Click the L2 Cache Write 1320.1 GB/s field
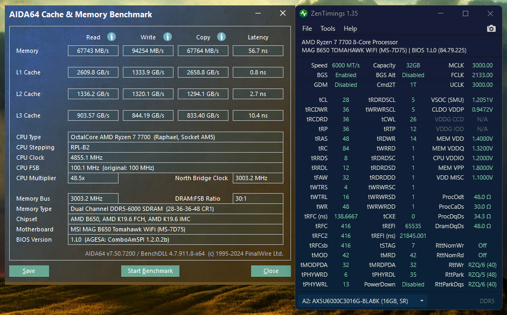507x315 pixels. coord(148,94)
